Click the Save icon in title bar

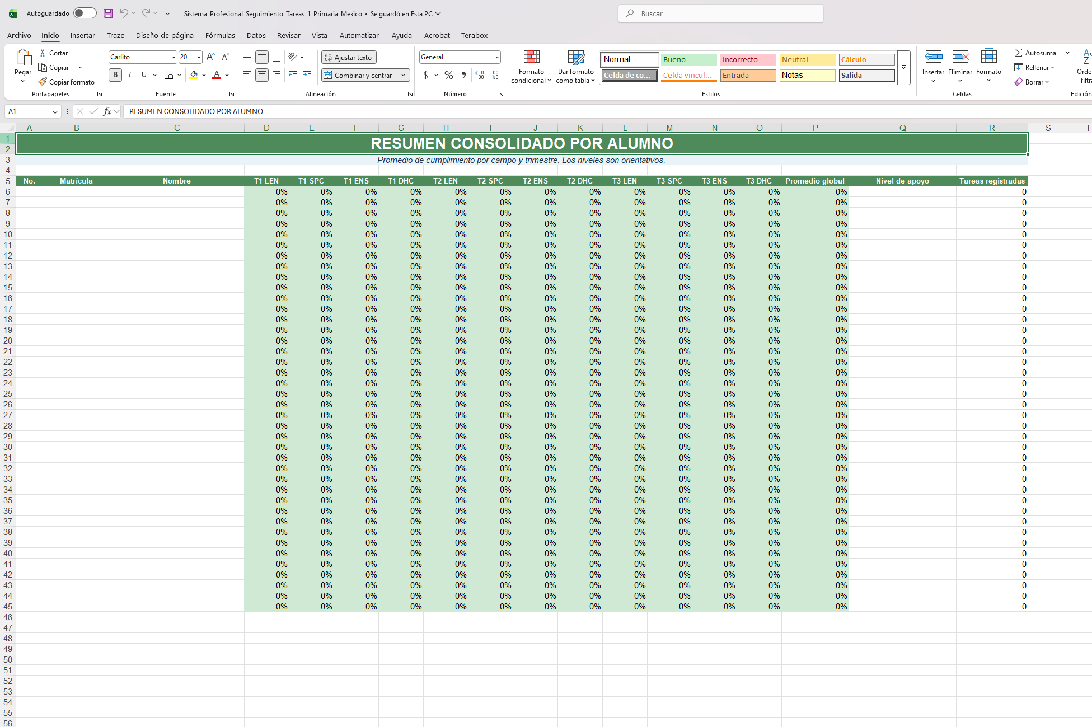pos(108,13)
